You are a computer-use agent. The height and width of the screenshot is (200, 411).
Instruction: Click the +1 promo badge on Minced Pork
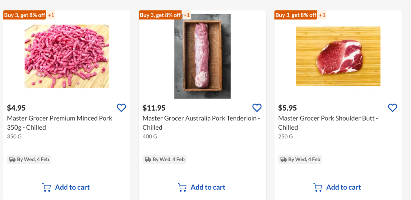(x=51, y=15)
